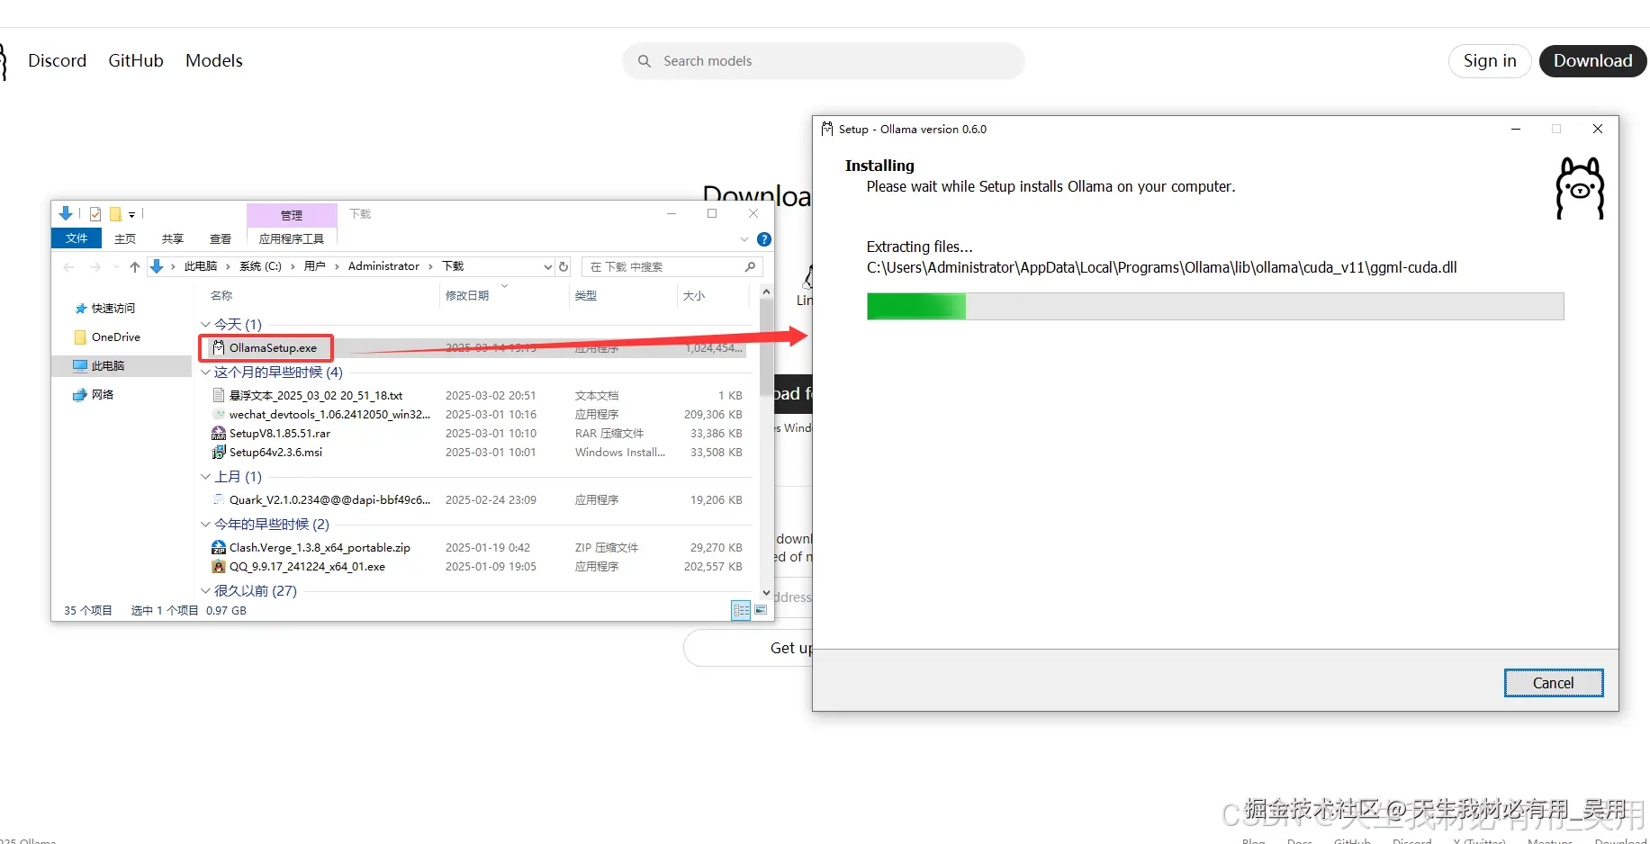The height and width of the screenshot is (844, 1650).
Task: Click the magnifier icon in Search models box
Action: pyautogui.click(x=645, y=61)
